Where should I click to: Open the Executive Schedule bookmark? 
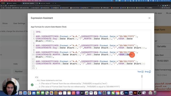click(x=75, y=8)
